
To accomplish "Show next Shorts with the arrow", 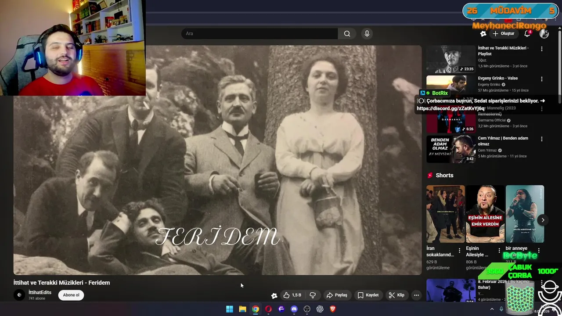I will point(543,220).
